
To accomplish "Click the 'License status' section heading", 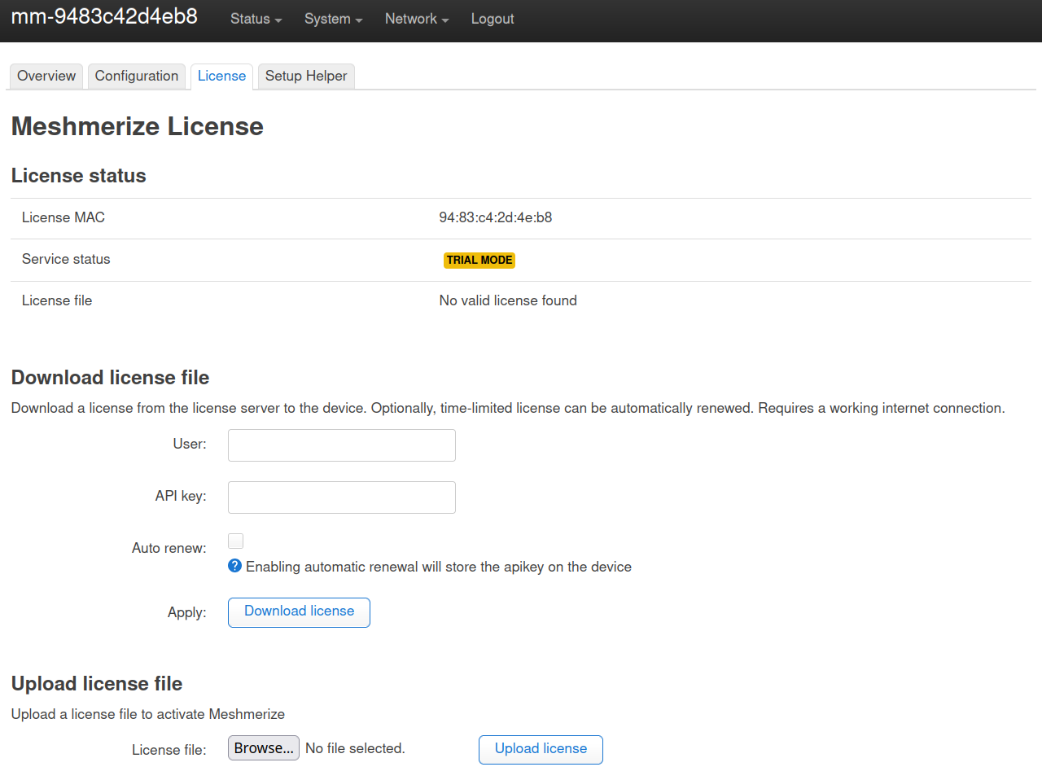I will coord(79,176).
